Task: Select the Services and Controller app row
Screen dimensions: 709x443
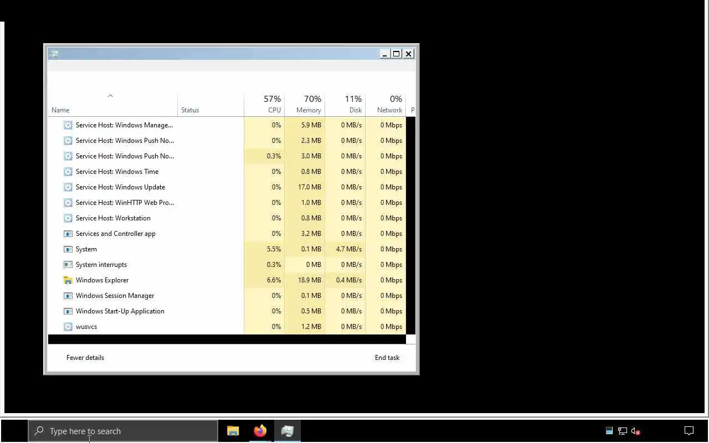Action: point(227,234)
